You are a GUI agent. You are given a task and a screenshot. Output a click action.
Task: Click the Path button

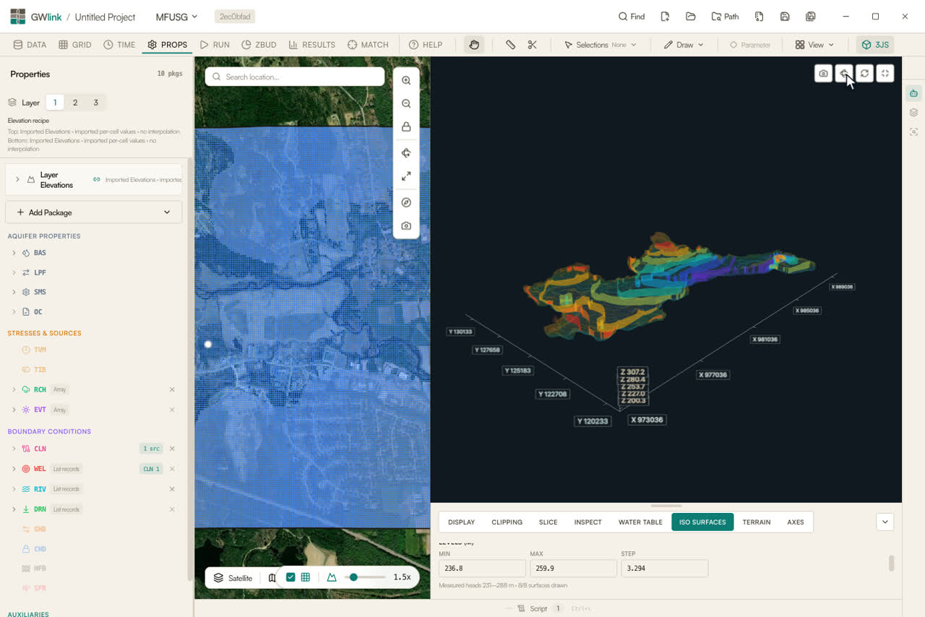click(x=726, y=17)
